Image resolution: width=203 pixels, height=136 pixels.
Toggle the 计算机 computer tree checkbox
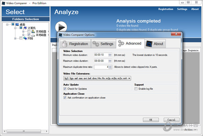point(21,28)
